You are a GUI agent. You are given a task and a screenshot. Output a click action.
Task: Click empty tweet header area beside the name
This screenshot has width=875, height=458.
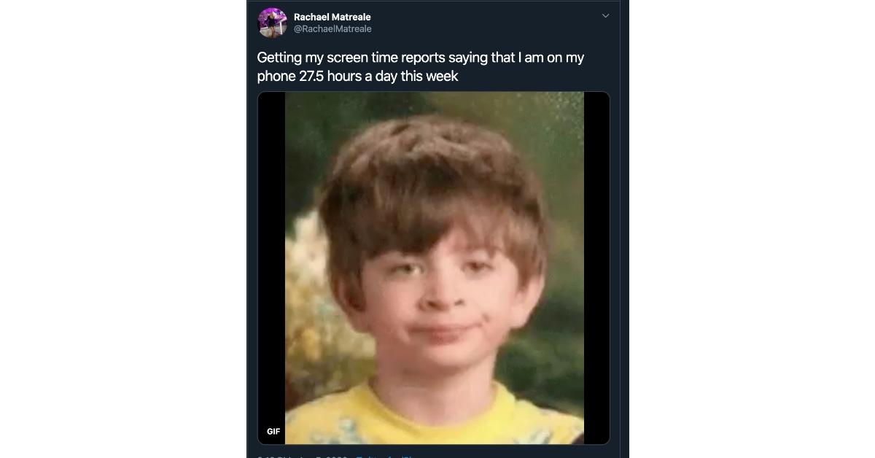tap(481, 22)
